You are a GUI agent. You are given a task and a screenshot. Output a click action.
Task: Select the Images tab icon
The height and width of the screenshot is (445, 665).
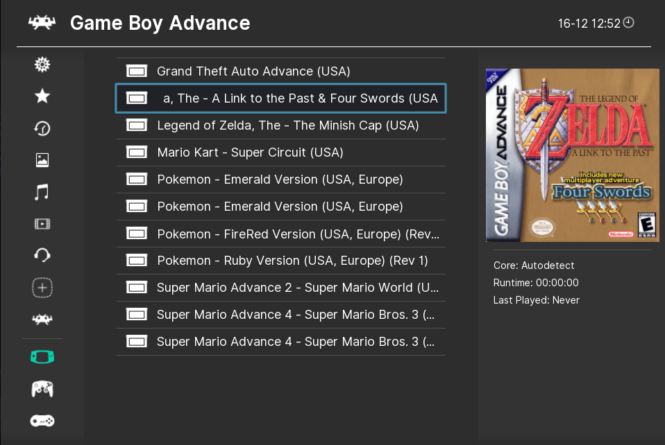(42, 160)
